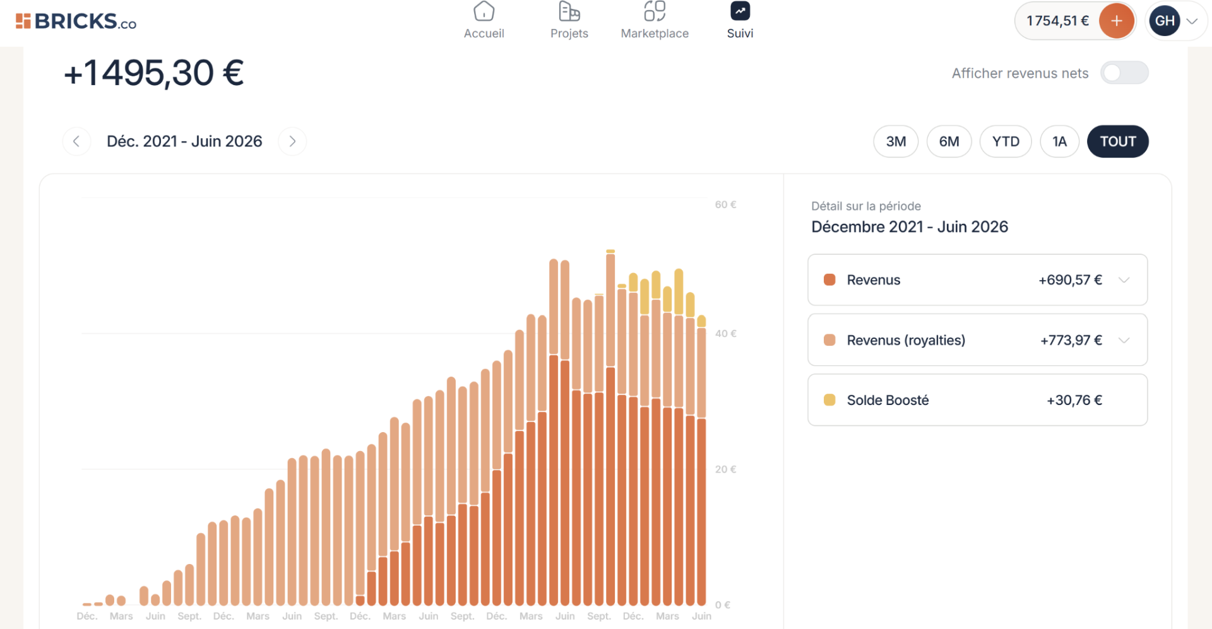Select the 6M period tab
Viewport: 1212px width, 629px height.
(x=949, y=141)
